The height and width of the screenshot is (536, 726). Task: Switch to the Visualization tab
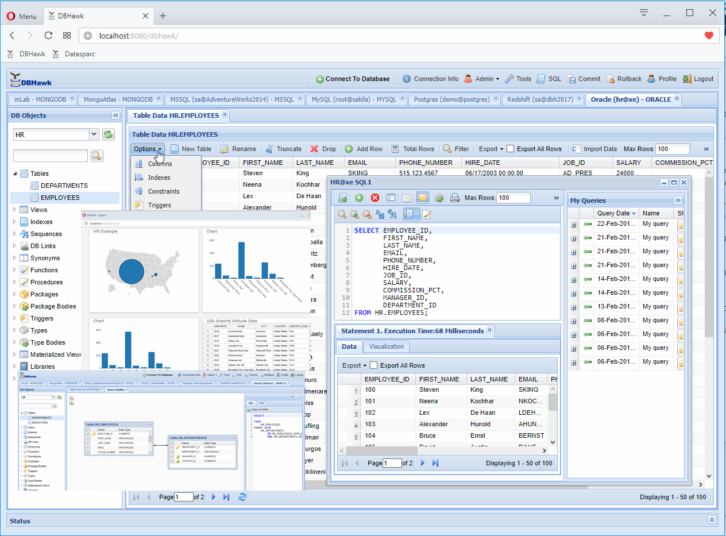tap(387, 346)
